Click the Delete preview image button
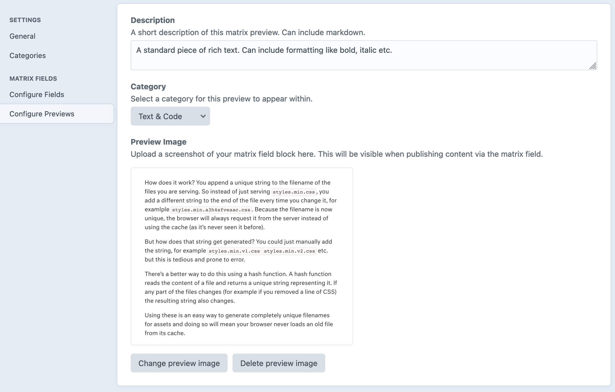This screenshot has width=615, height=392. 279,363
